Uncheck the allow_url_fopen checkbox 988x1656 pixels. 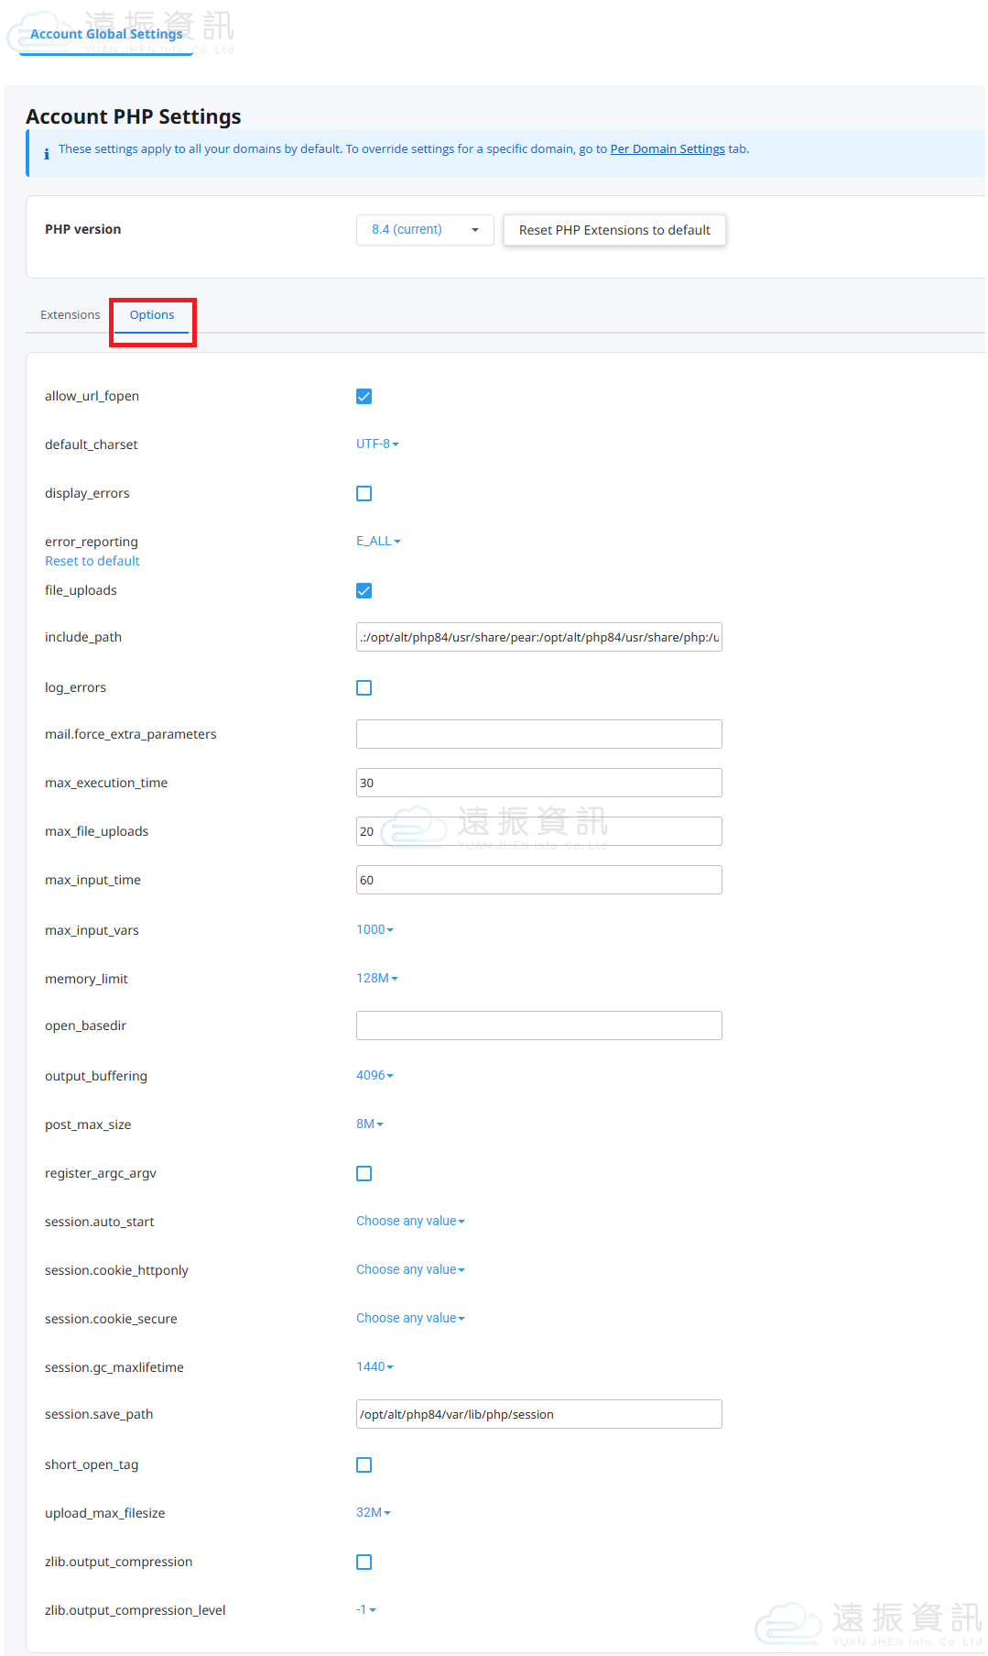coord(364,396)
